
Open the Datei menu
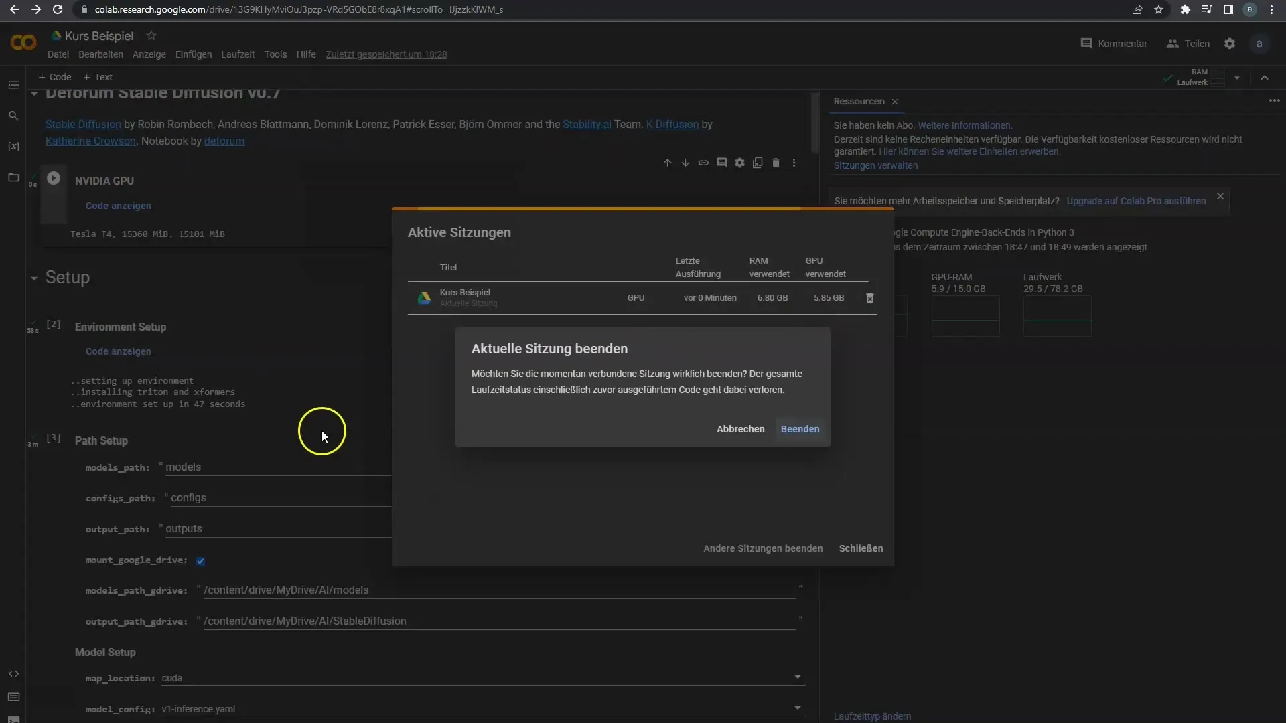pyautogui.click(x=58, y=54)
